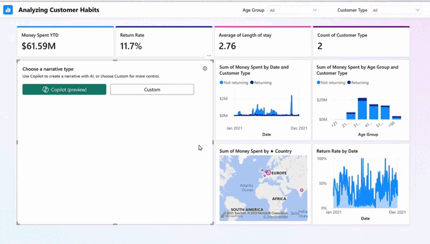The width and height of the screenshot is (430, 244).
Task: Open the ellipsis more options above narrative
Action: pos(209,56)
